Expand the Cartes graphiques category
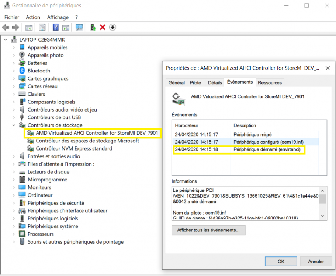 14,78
